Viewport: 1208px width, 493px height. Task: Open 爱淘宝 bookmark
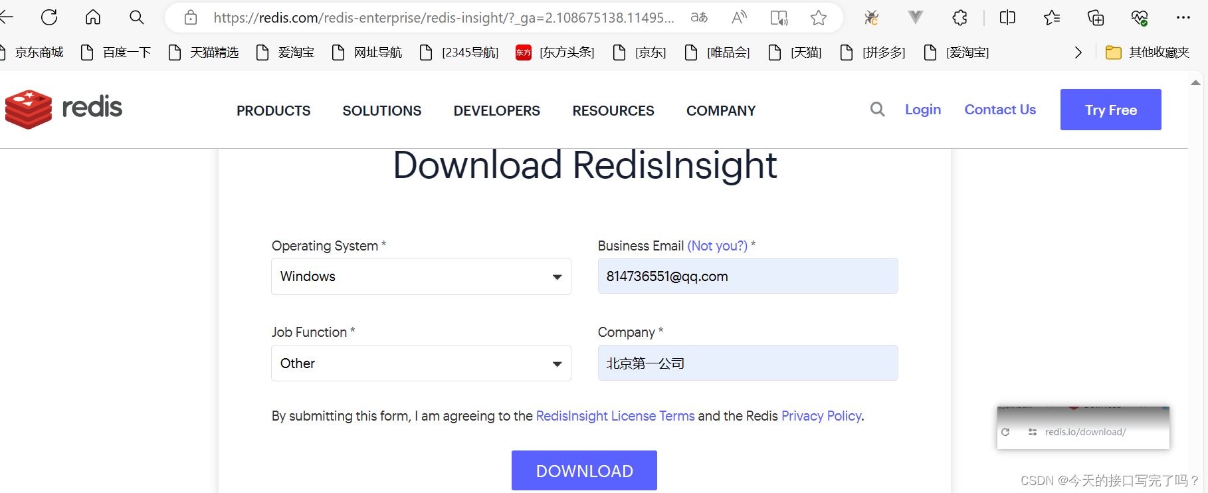pyautogui.click(x=286, y=52)
